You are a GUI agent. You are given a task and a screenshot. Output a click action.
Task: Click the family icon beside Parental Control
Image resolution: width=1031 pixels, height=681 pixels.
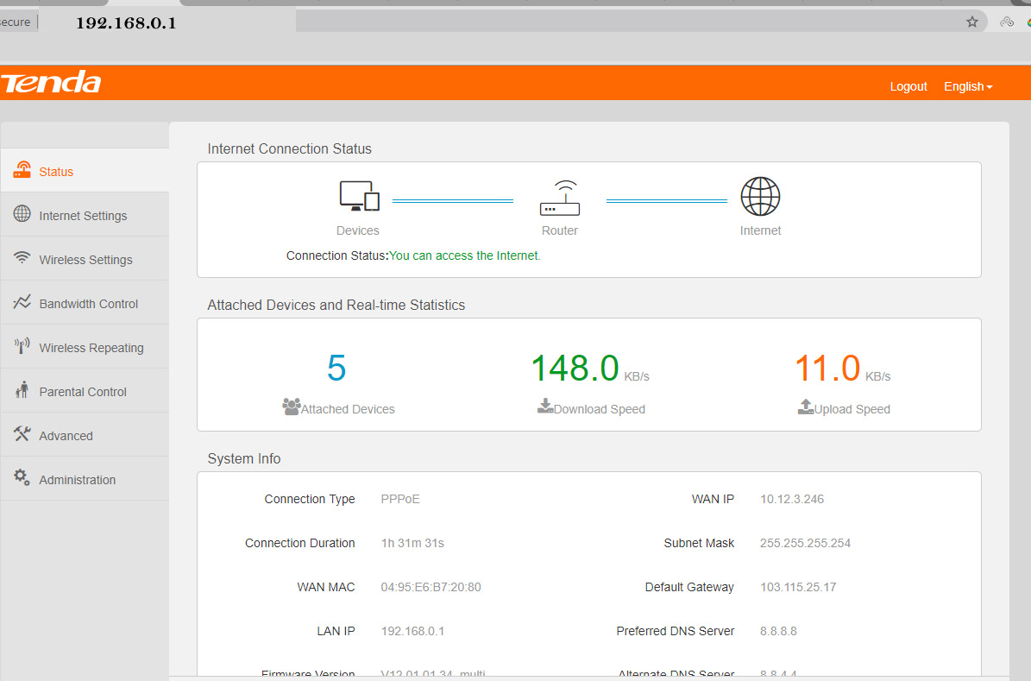click(x=22, y=391)
